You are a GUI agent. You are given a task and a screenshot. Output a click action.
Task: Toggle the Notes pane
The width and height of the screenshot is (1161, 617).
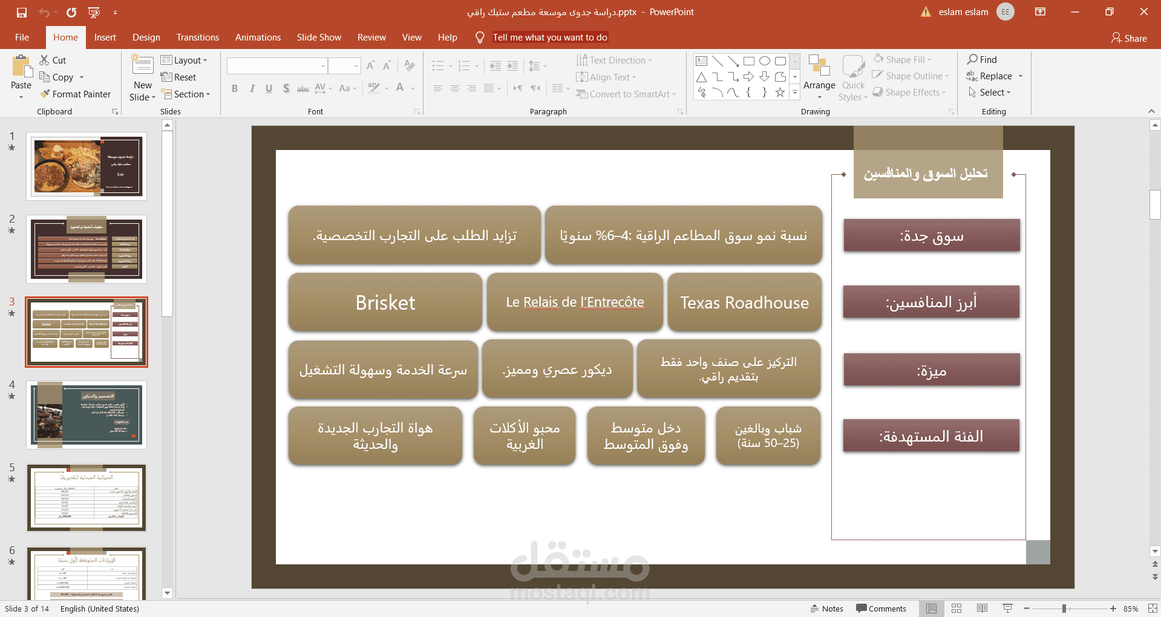tap(826, 609)
